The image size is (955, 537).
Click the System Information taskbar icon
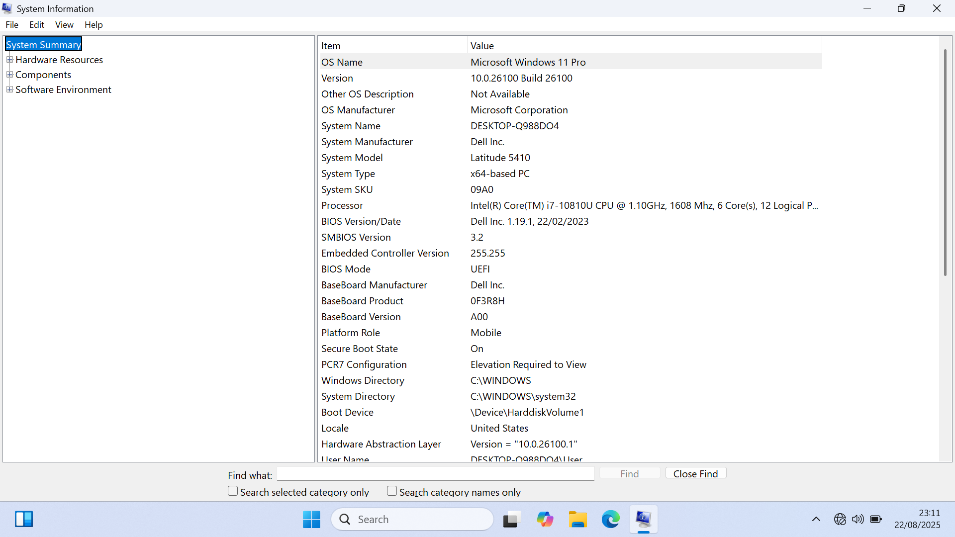pos(643,519)
